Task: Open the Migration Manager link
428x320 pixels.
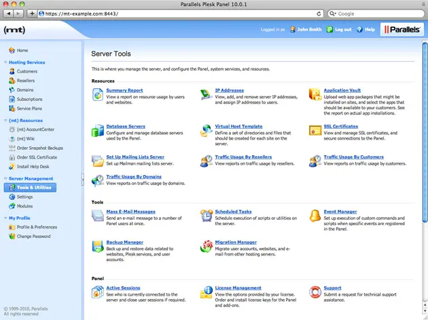Action: click(x=236, y=242)
